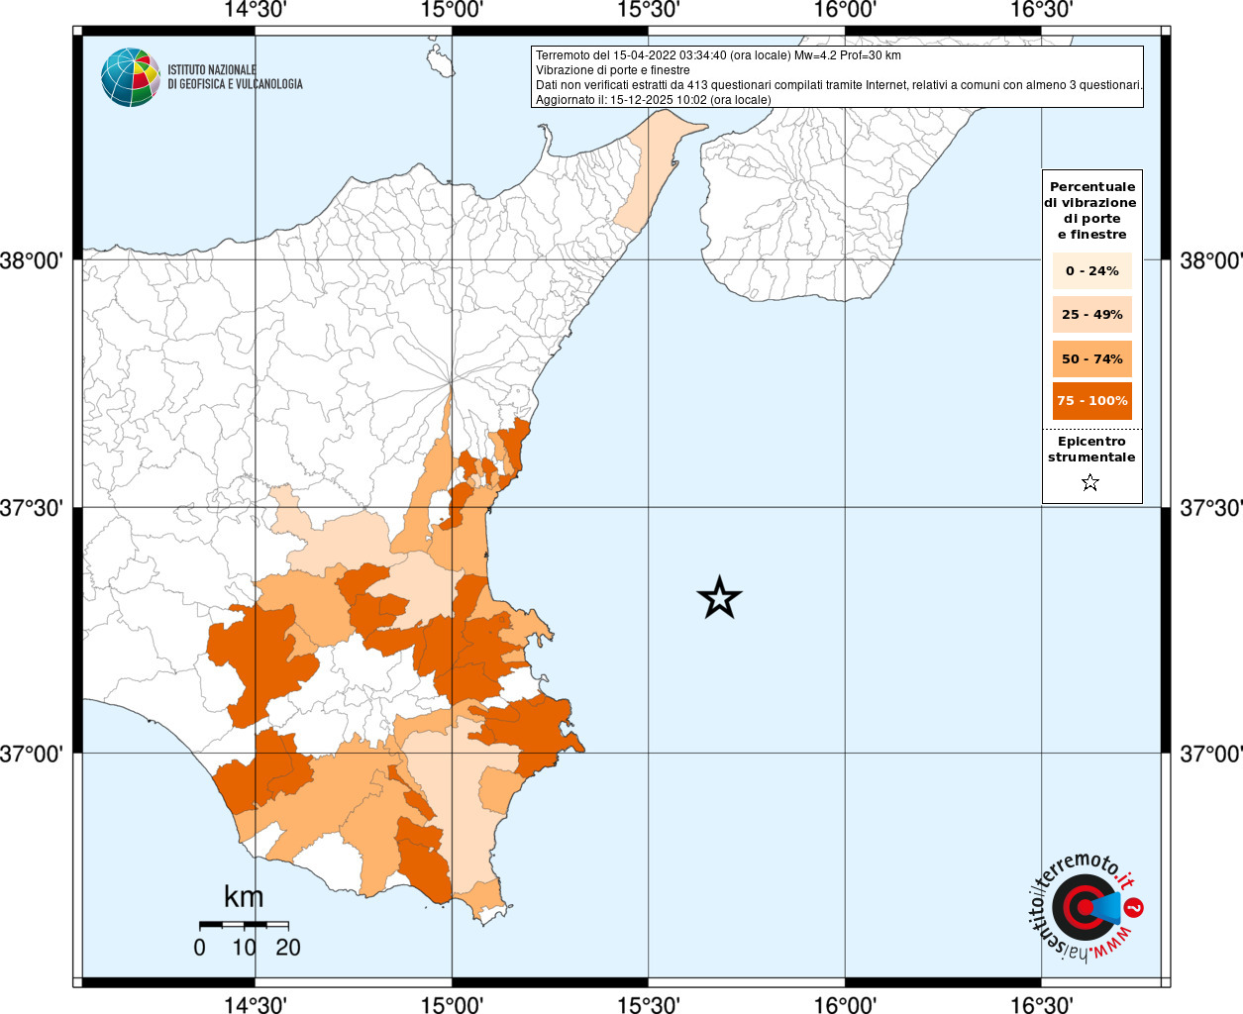
Task: Click the 'Epicentro strumentale' legend label
Action: click(x=1091, y=449)
